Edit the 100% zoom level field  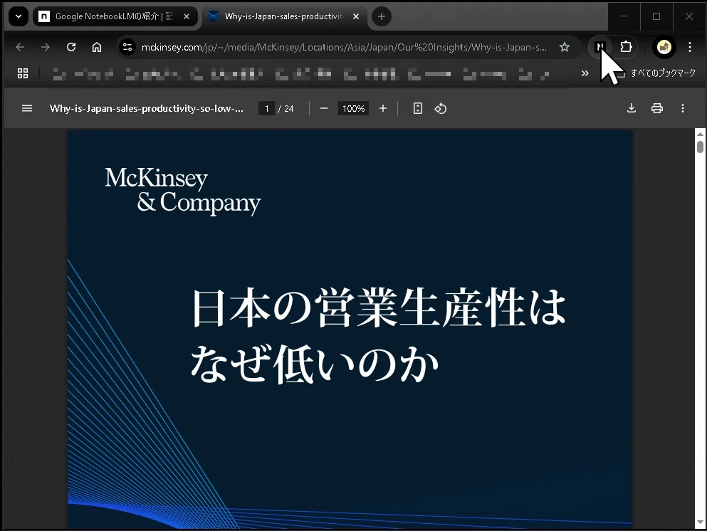coord(353,109)
